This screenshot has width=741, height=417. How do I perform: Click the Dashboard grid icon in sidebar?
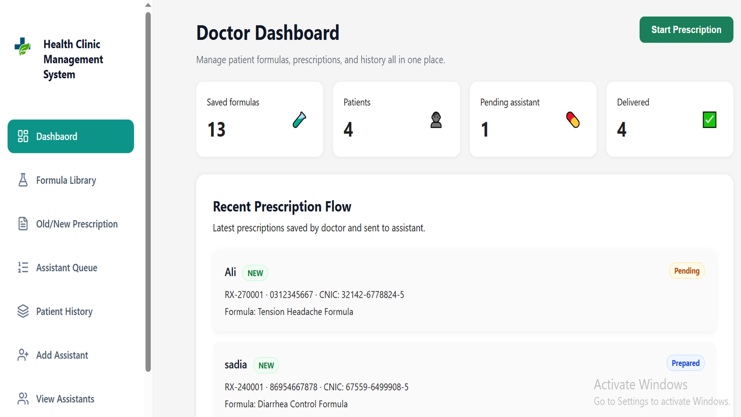(x=23, y=136)
